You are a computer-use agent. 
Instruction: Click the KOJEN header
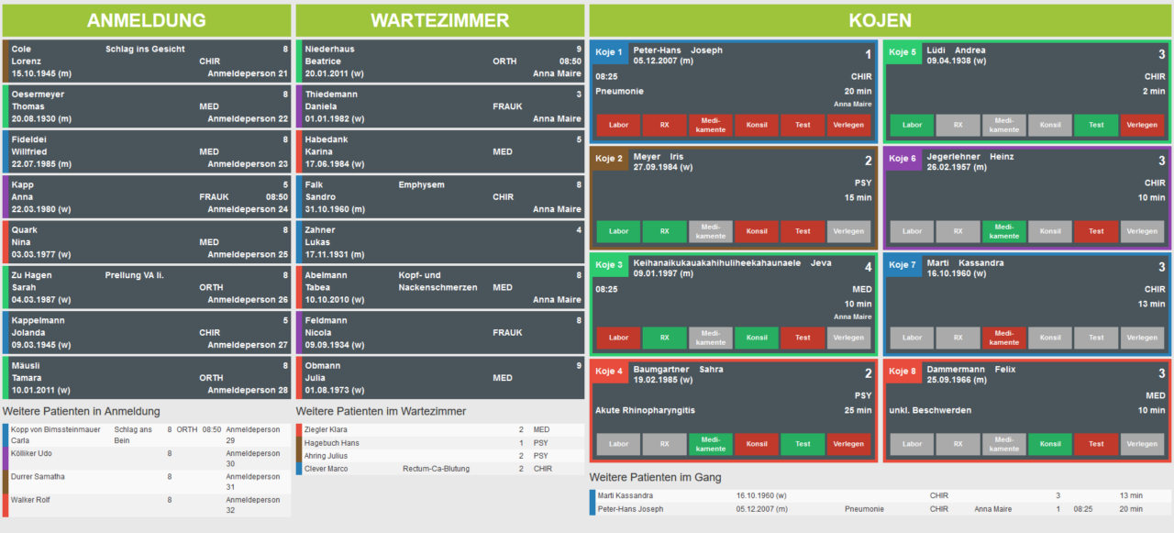click(880, 20)
